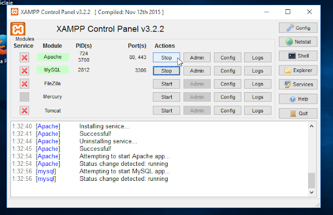The image size is (333, 215).
Task: Click the log scrollbar up arrow
Action: 312,126
